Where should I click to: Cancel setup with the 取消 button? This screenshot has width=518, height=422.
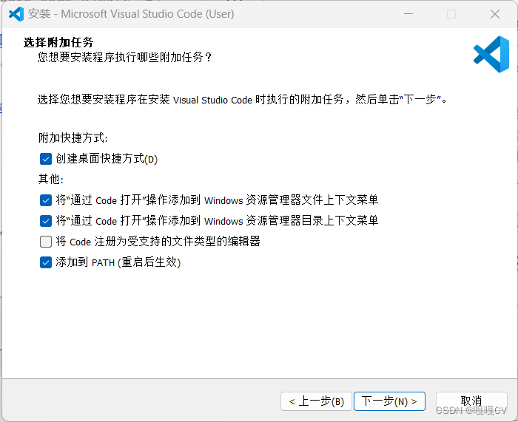pyautogui.click(x=471, y=401)
